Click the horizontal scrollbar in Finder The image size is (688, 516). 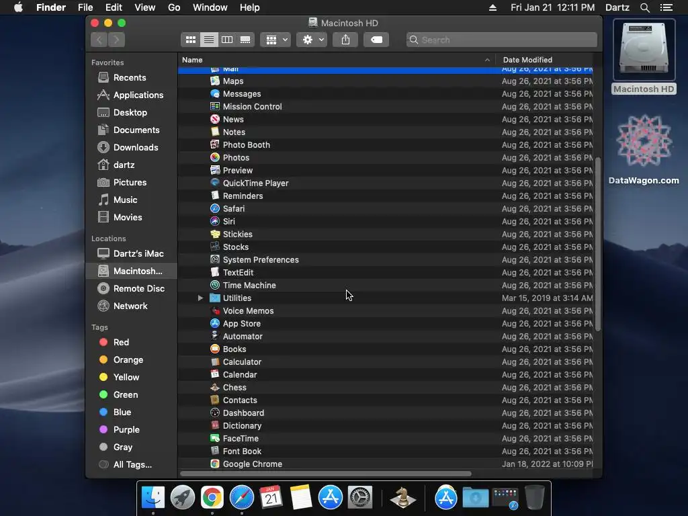(326, 474)
